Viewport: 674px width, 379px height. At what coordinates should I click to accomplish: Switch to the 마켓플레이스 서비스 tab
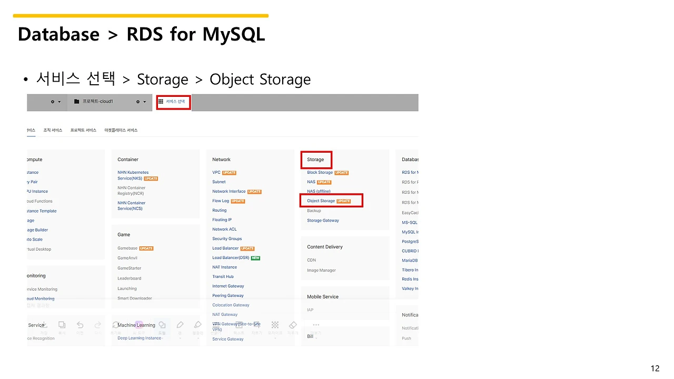(x=121, y=130)
